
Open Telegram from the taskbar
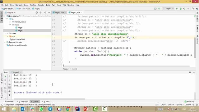tap(50, 109)
